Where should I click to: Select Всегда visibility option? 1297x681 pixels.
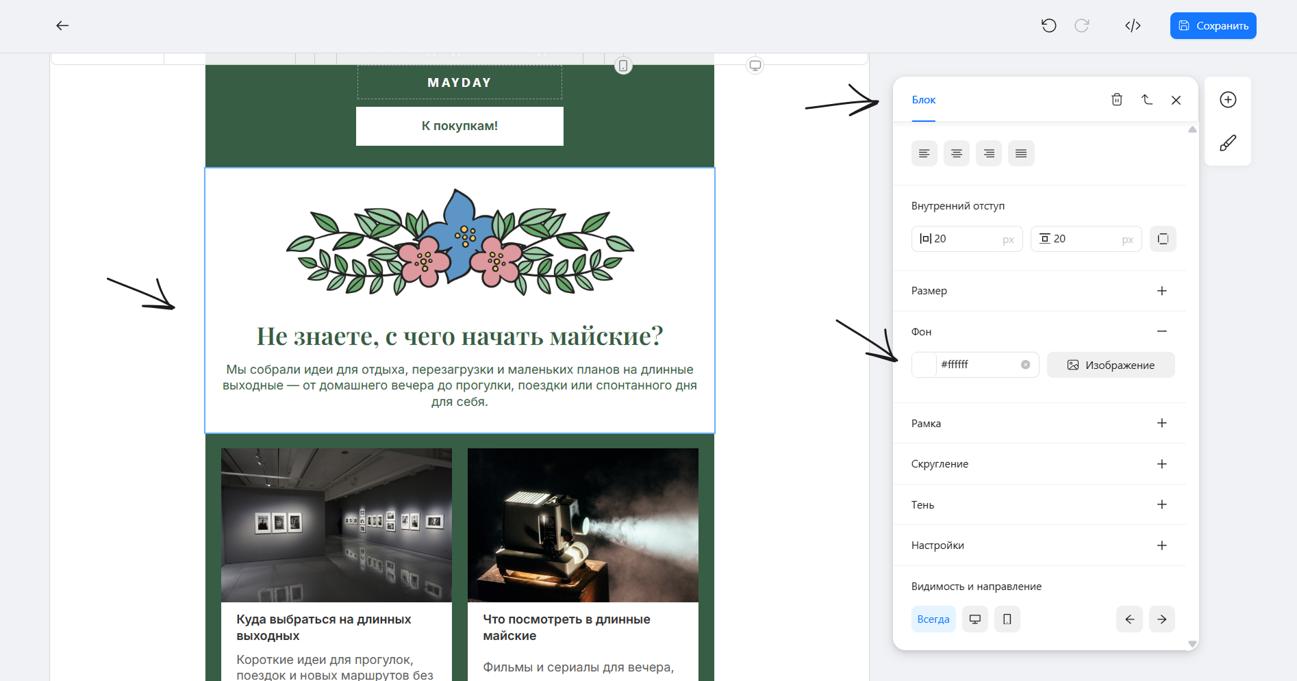pos(933,619)
